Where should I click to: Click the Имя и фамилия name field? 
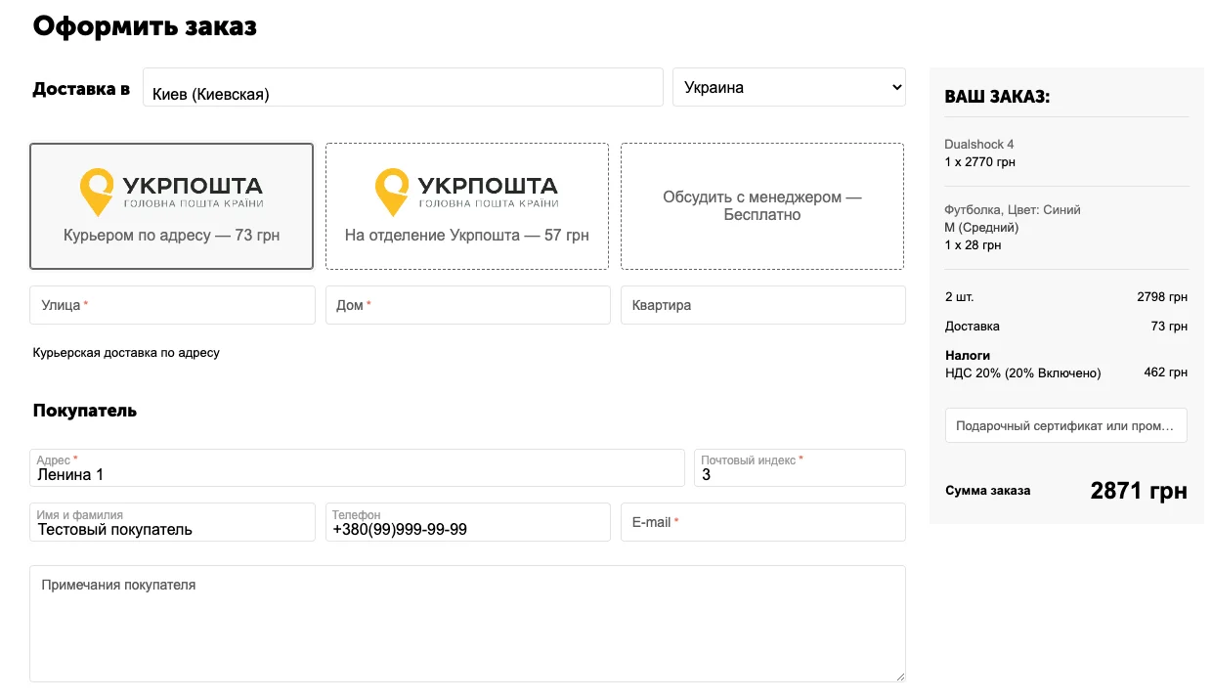tap(172, 529)
